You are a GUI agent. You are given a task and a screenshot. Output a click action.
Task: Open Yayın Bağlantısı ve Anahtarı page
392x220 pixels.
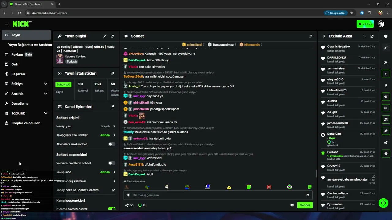click(x=30, y=45)
